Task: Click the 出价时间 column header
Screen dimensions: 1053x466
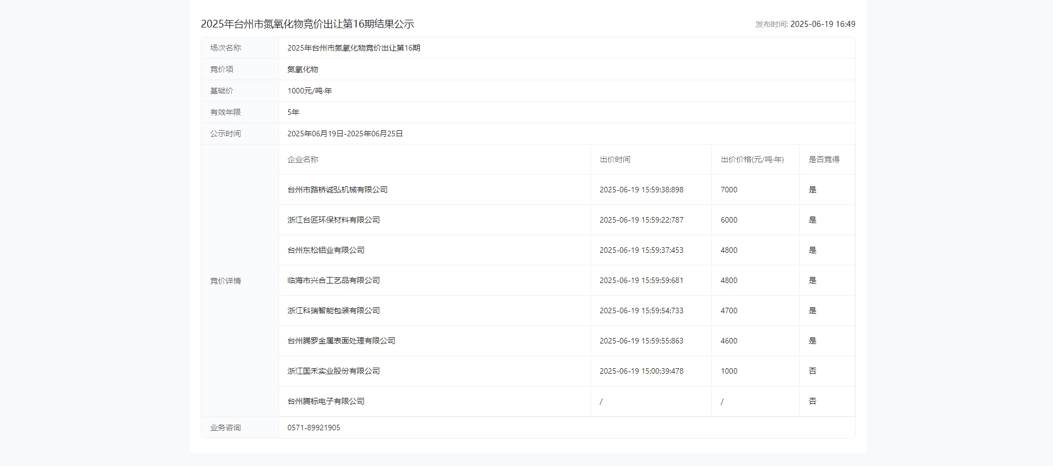Action: pos(615,159)
